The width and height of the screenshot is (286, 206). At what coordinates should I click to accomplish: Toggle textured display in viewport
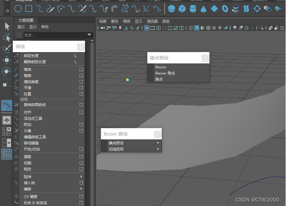(x=214, y=28)
